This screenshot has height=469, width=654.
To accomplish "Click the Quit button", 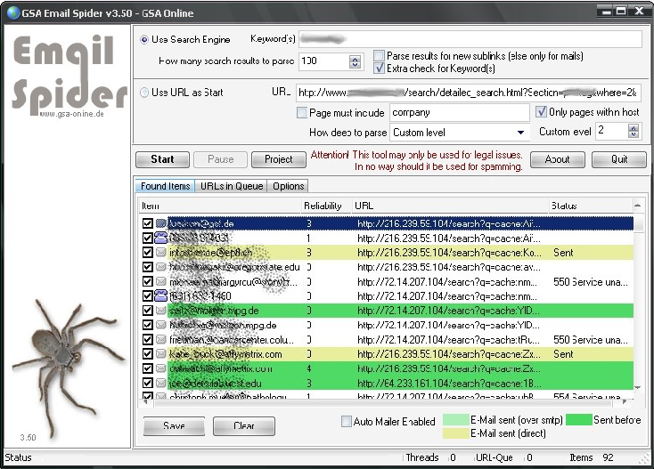I will point(619,159).
